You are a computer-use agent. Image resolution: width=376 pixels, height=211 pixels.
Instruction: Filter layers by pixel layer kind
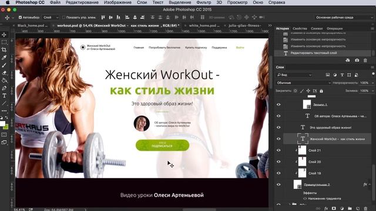(328, 75)
